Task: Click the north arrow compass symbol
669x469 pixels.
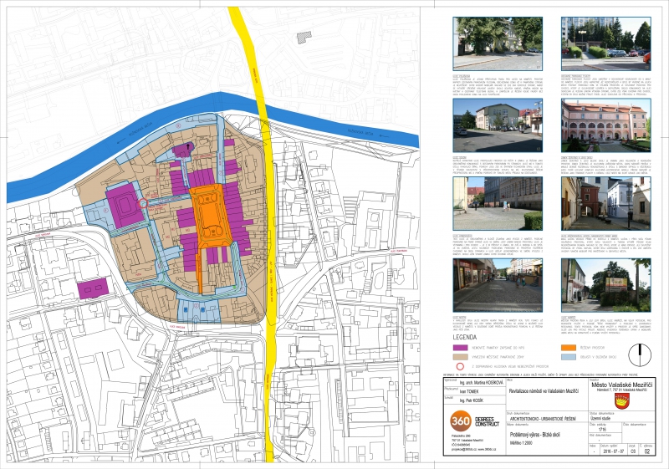Action: [640, 354]
